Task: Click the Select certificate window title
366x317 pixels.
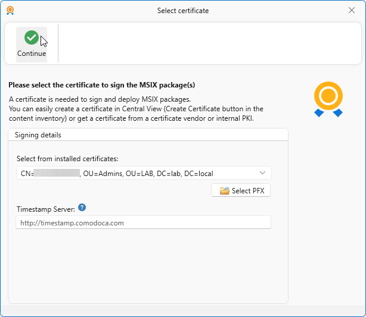Action: [x=183, y=10]
